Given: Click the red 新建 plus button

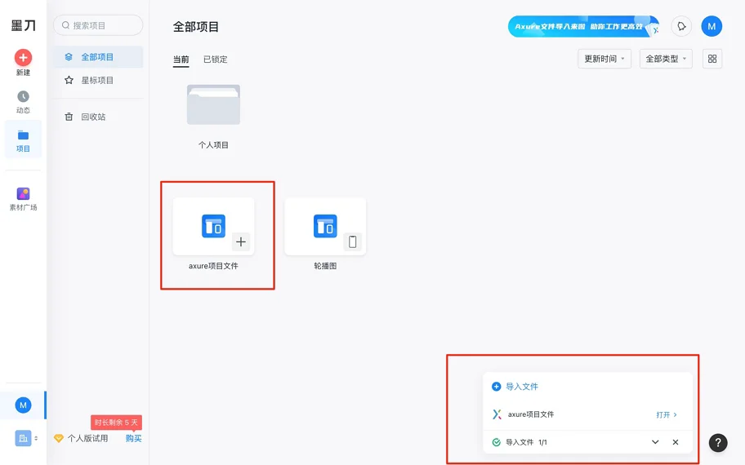Looking at the screenshot, I should click(x=23, y=58).
